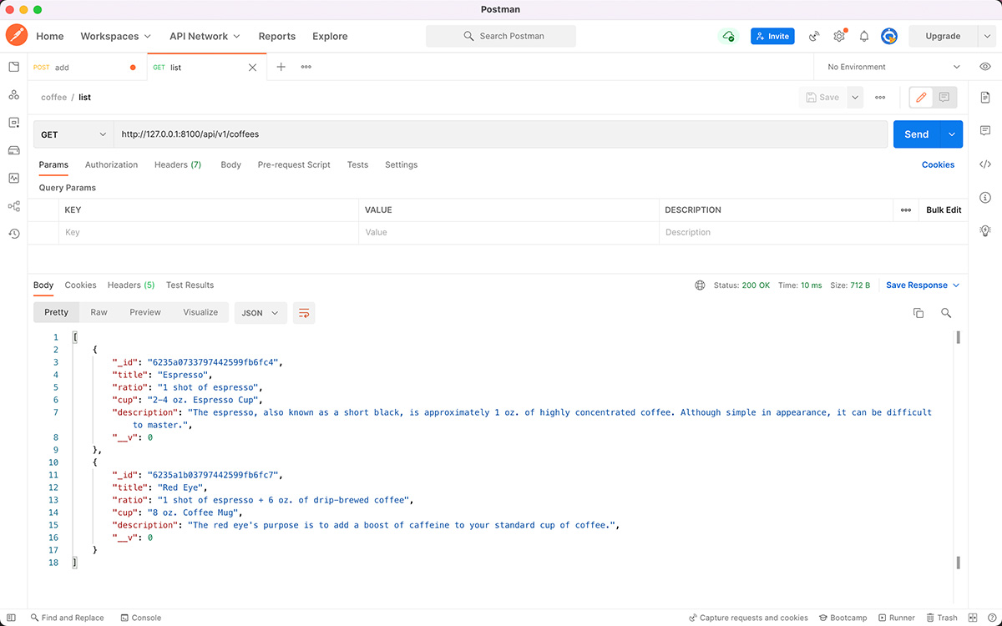
Task: Select the Pretty response view
Action: pyautogui.click(x=57, y=312)
